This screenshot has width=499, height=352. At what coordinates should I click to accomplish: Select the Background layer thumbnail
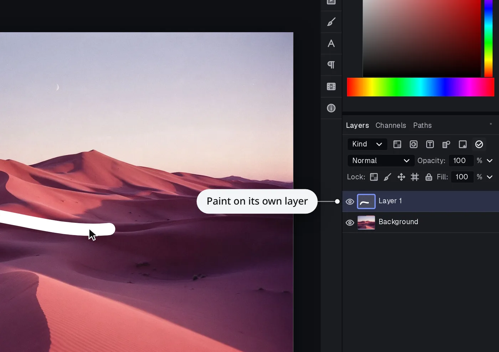point(366,222)
